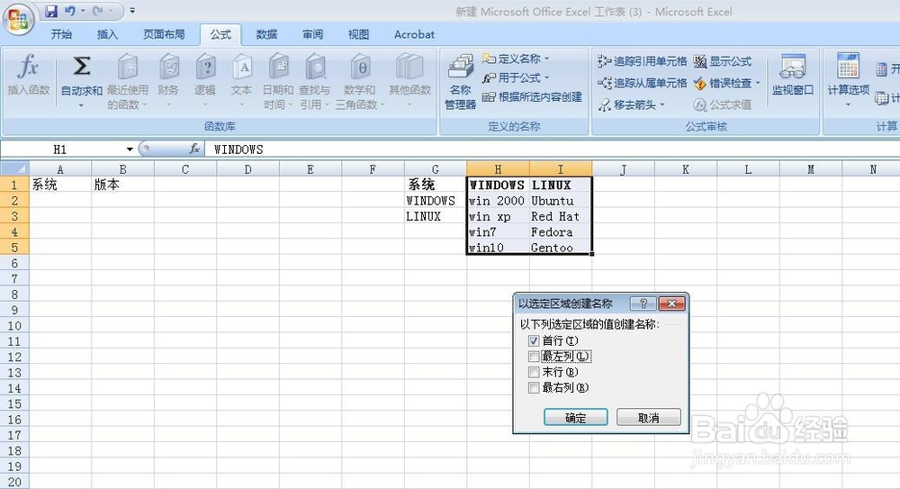The width and height of the screenshot is (900, 489).
Task: Select cell I3 containing Red Hat
Action: [x=560, y=216]
